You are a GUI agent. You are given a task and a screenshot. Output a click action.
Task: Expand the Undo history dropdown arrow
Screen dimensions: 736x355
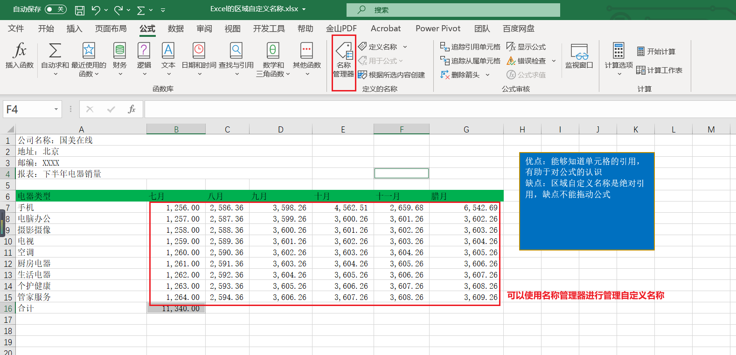106,10
